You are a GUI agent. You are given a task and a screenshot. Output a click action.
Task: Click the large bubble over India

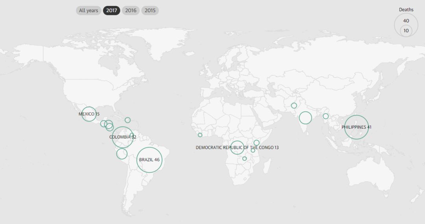pyautogui.click(x=305, y=118)
